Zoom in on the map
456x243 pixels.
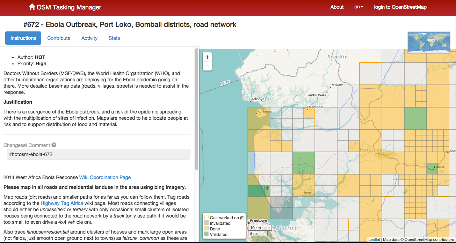[207, 57]
